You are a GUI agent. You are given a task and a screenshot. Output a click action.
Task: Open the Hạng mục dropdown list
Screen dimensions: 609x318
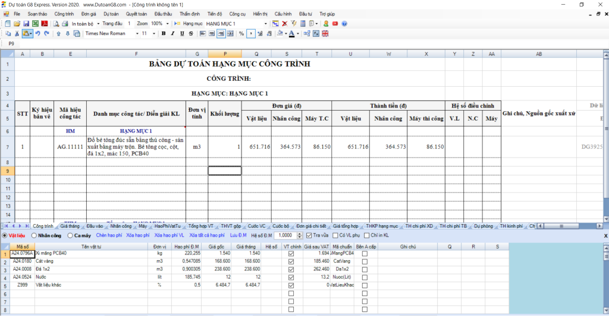coord(266,24)
